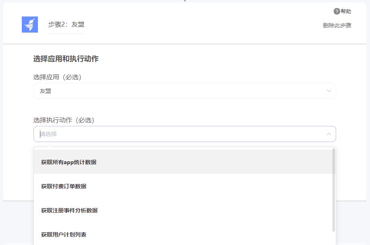370x245 pixels.
Task: Click the help question mark icon
Action: [337, 11]
